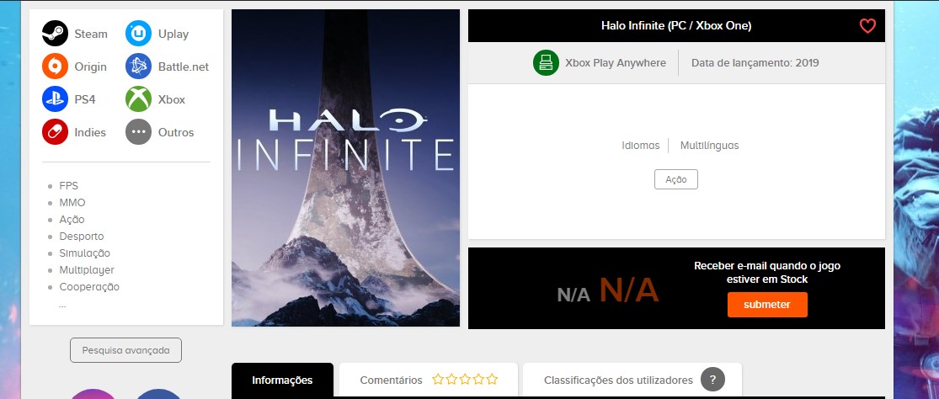Image resolution: width=939 pixels, height=399 pixels.
Task: Expand the genre list ellipsis
Action: coord(63,305)
